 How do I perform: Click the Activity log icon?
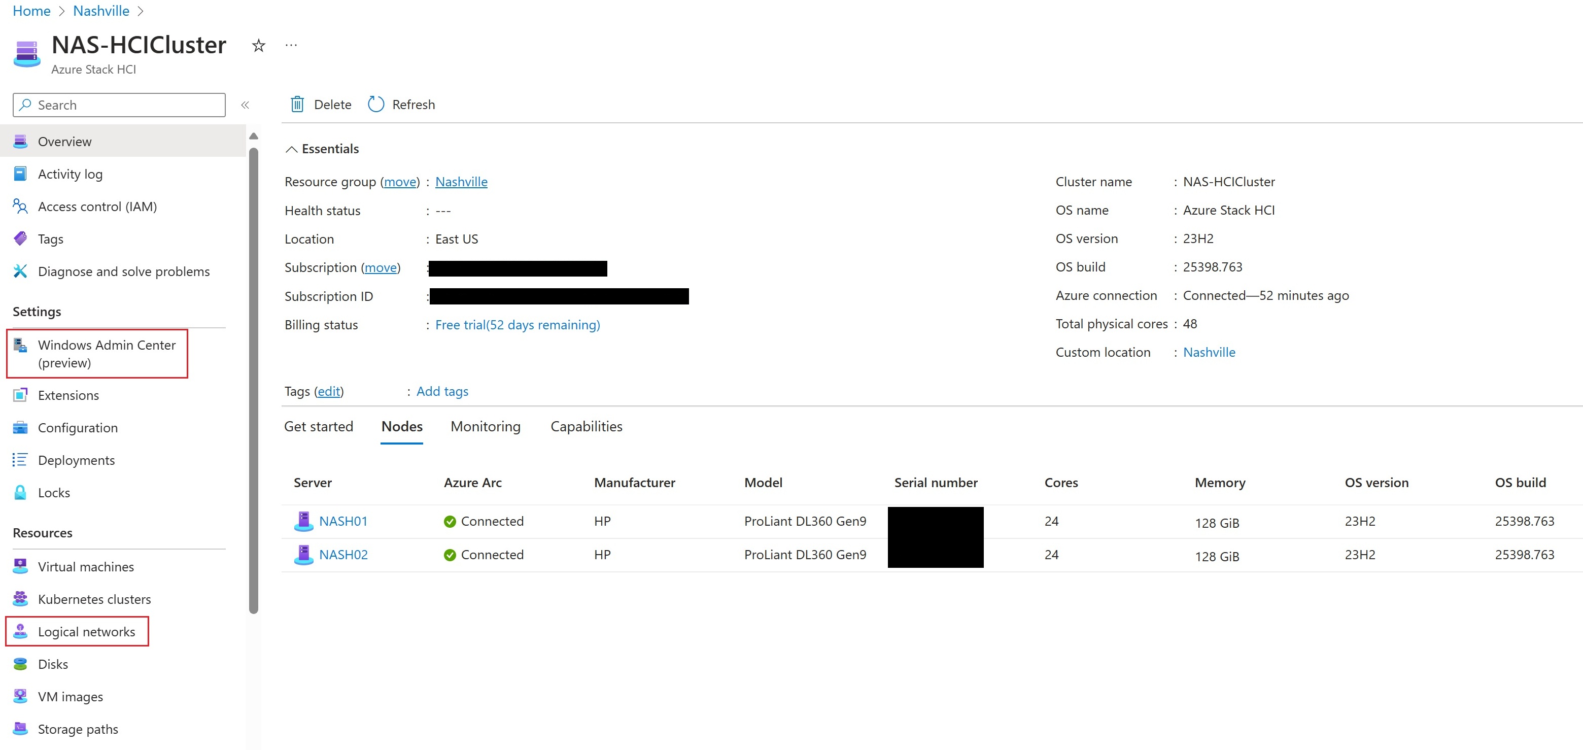[20, 174]
